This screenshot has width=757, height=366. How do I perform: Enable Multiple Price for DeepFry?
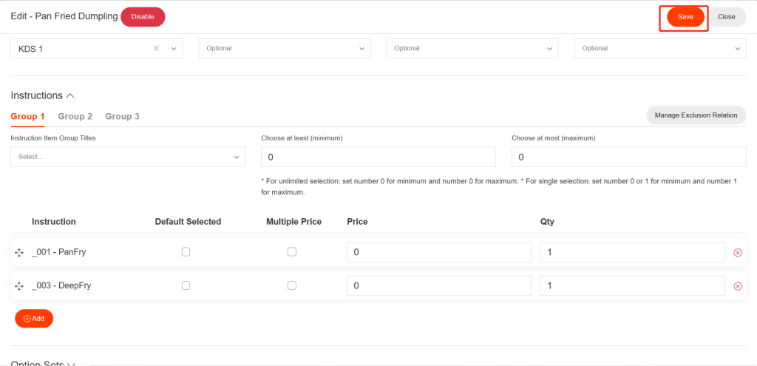click(292, 285)
